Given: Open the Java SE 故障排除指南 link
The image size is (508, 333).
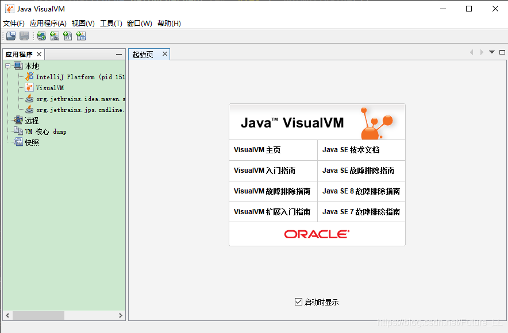Looking at the screenshot, I should (358, 171).
